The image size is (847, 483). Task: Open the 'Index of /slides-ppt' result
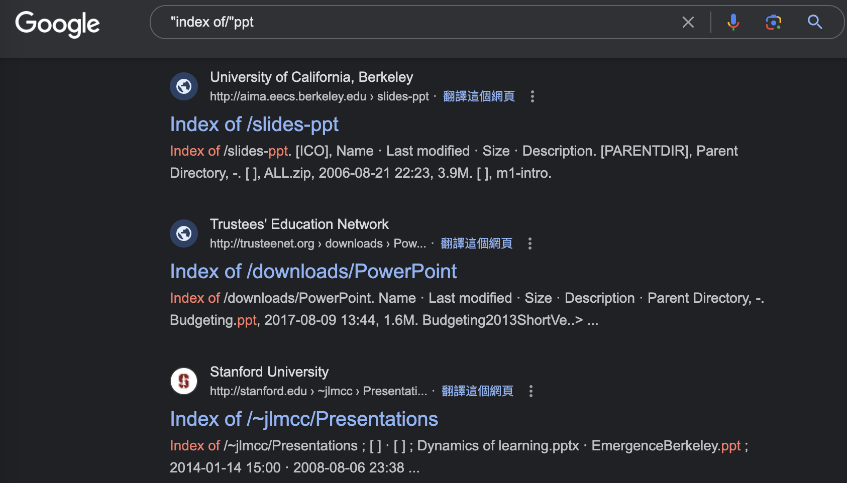[254, 124]
